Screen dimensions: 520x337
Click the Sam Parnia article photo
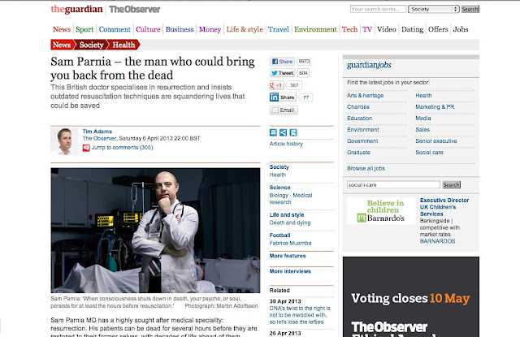[155, 231]
